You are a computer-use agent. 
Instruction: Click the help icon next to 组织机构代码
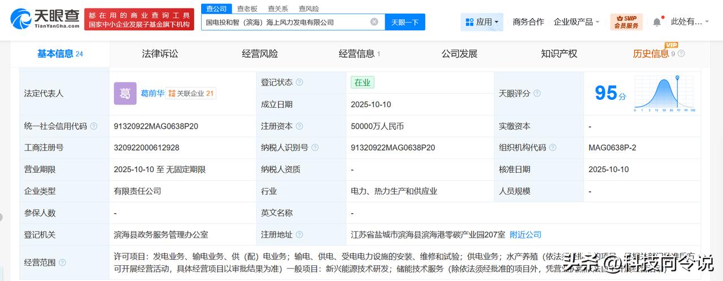coord(553,148)
